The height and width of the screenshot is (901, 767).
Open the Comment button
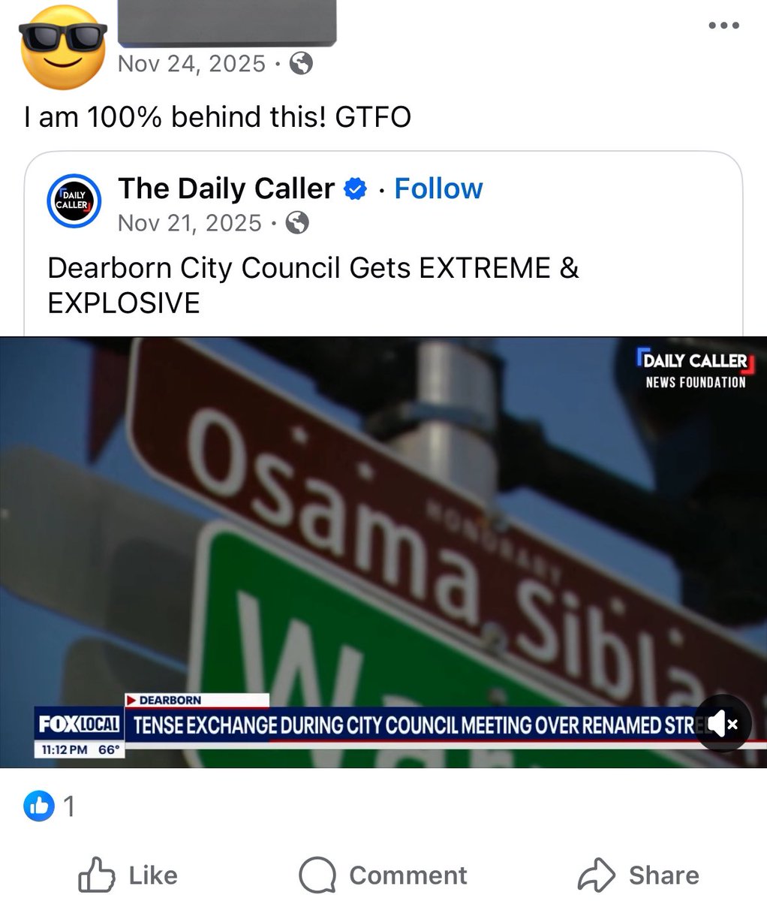383,875
